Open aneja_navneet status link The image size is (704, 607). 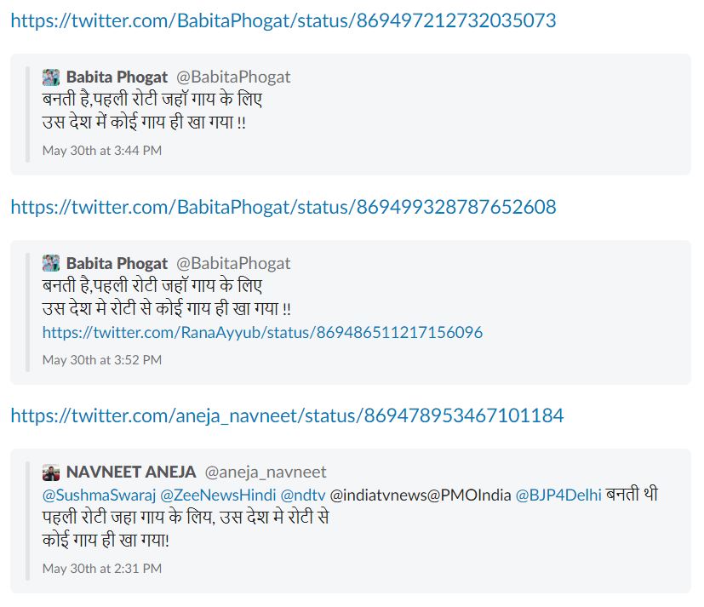click(287, 415)
